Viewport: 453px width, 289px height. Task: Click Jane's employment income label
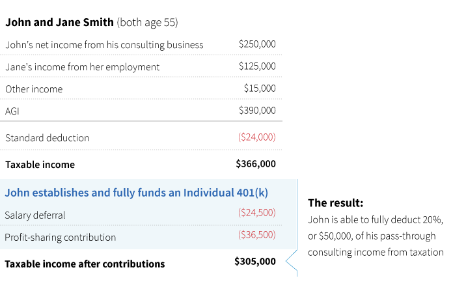pyautogui.click(x=82, y=67)
